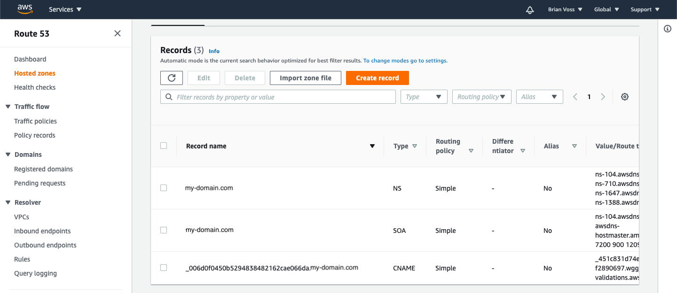Viewport: 677px width, 293px height.
Task: Click the NS type cell
Action: [397, 188]
